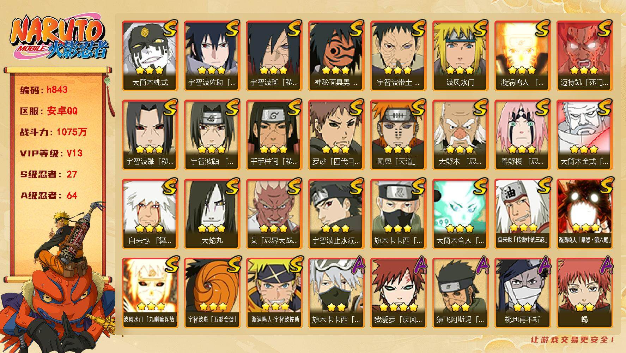Click the S rank badge on 大筒木桃式

pos(170,28)
